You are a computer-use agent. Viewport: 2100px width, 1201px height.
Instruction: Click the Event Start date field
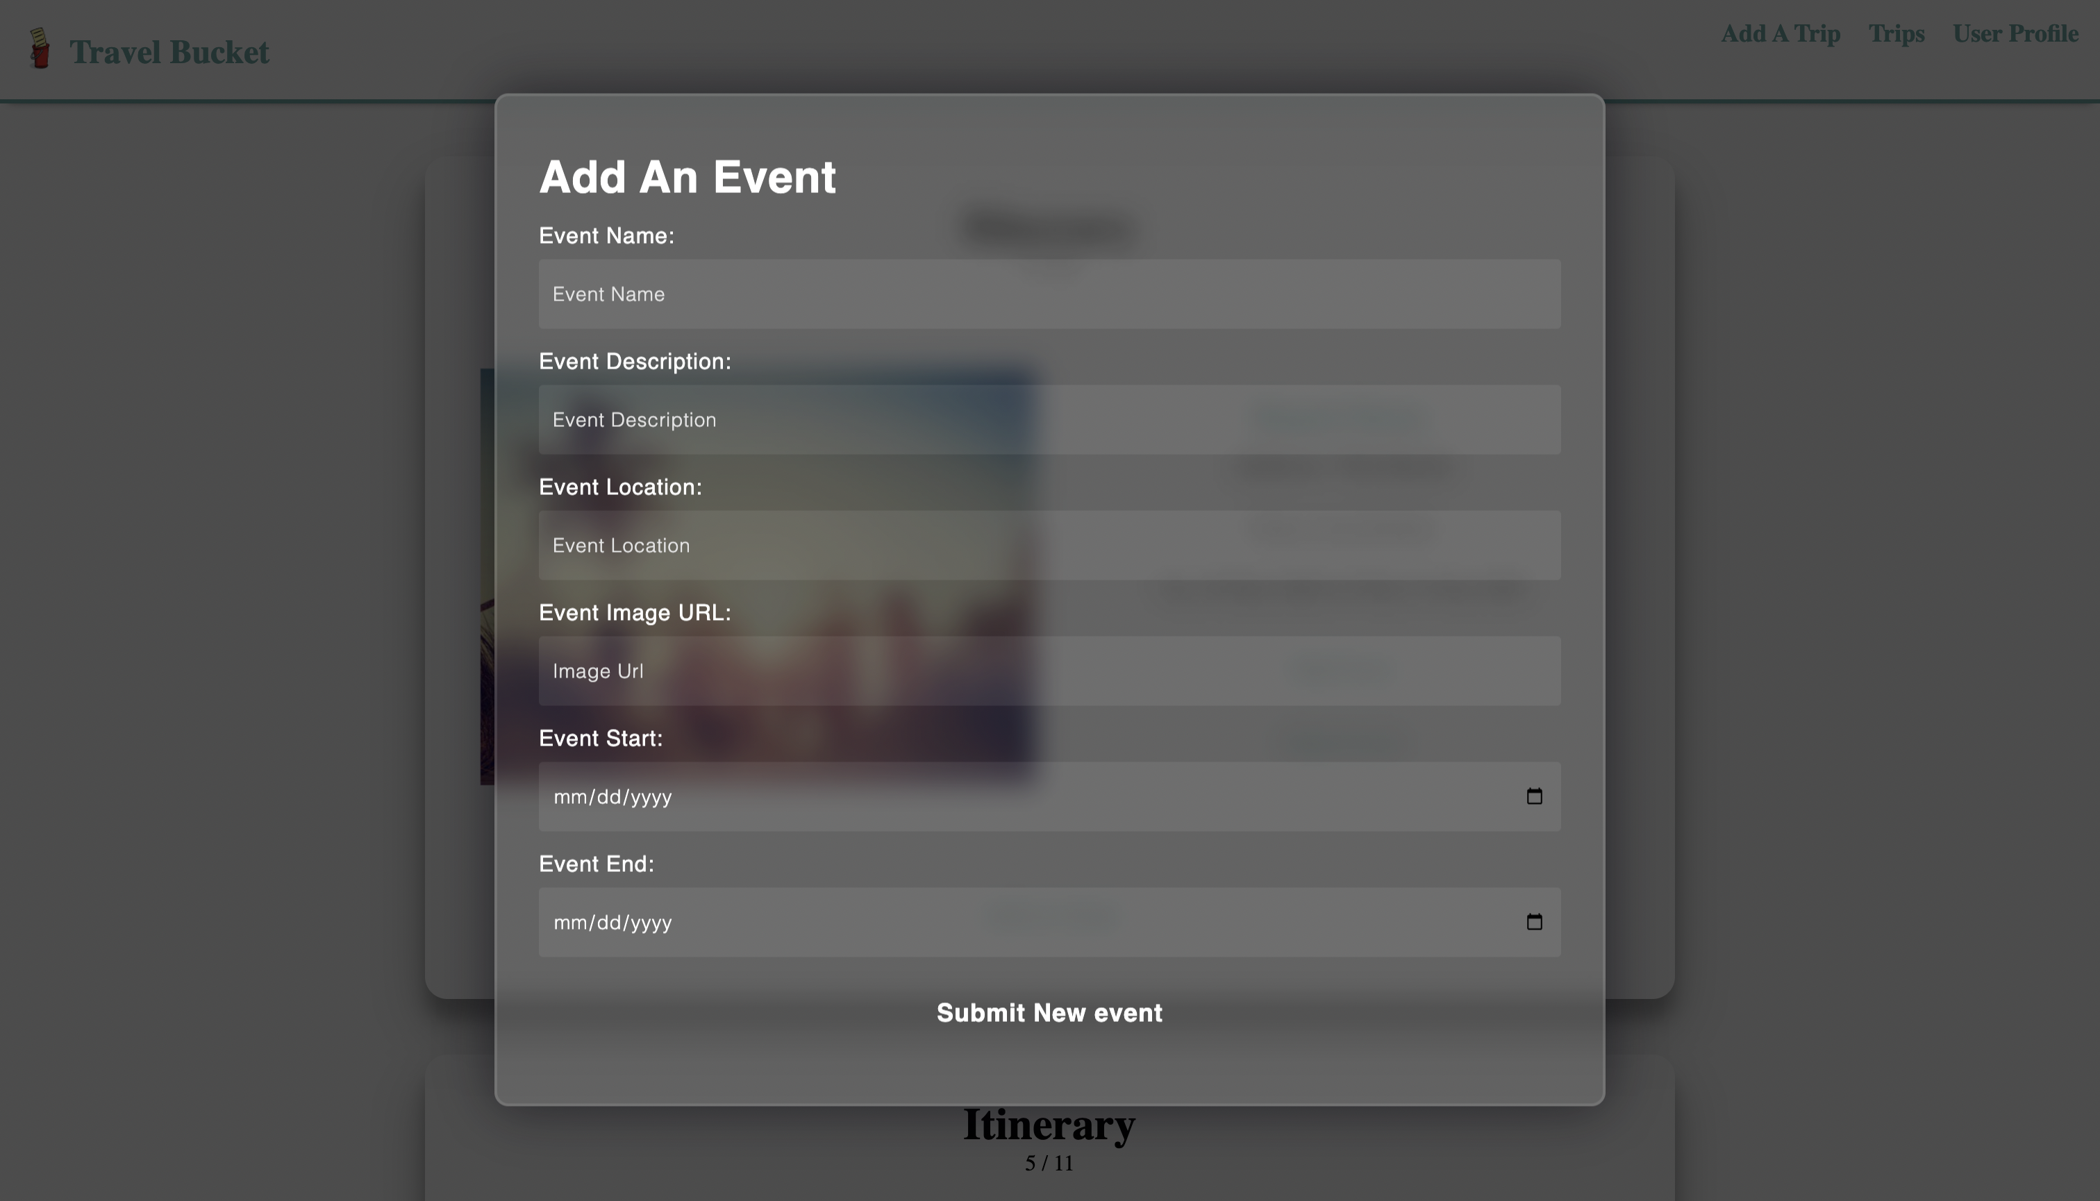[x=1049, y=797]
